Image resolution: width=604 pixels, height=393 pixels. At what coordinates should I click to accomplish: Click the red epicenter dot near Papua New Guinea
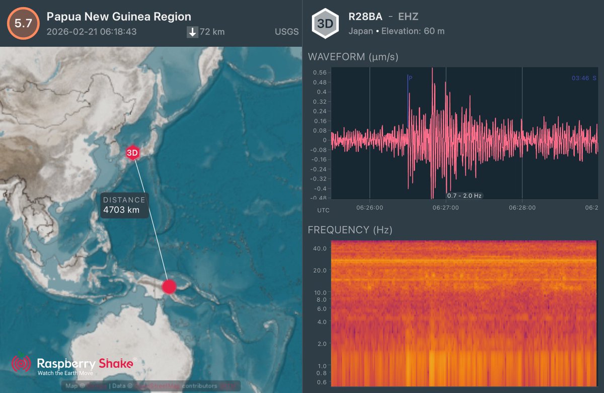169,287
